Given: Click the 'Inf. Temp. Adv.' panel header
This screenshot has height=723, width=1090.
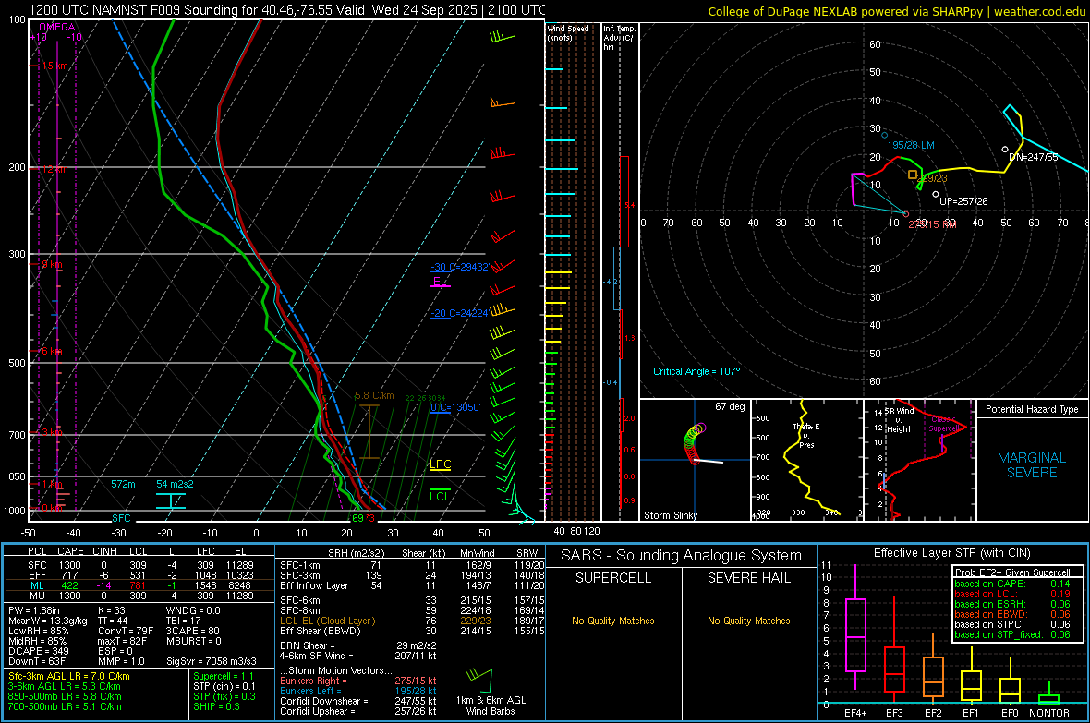Looking at the screenshot, I should coord(619,38).
